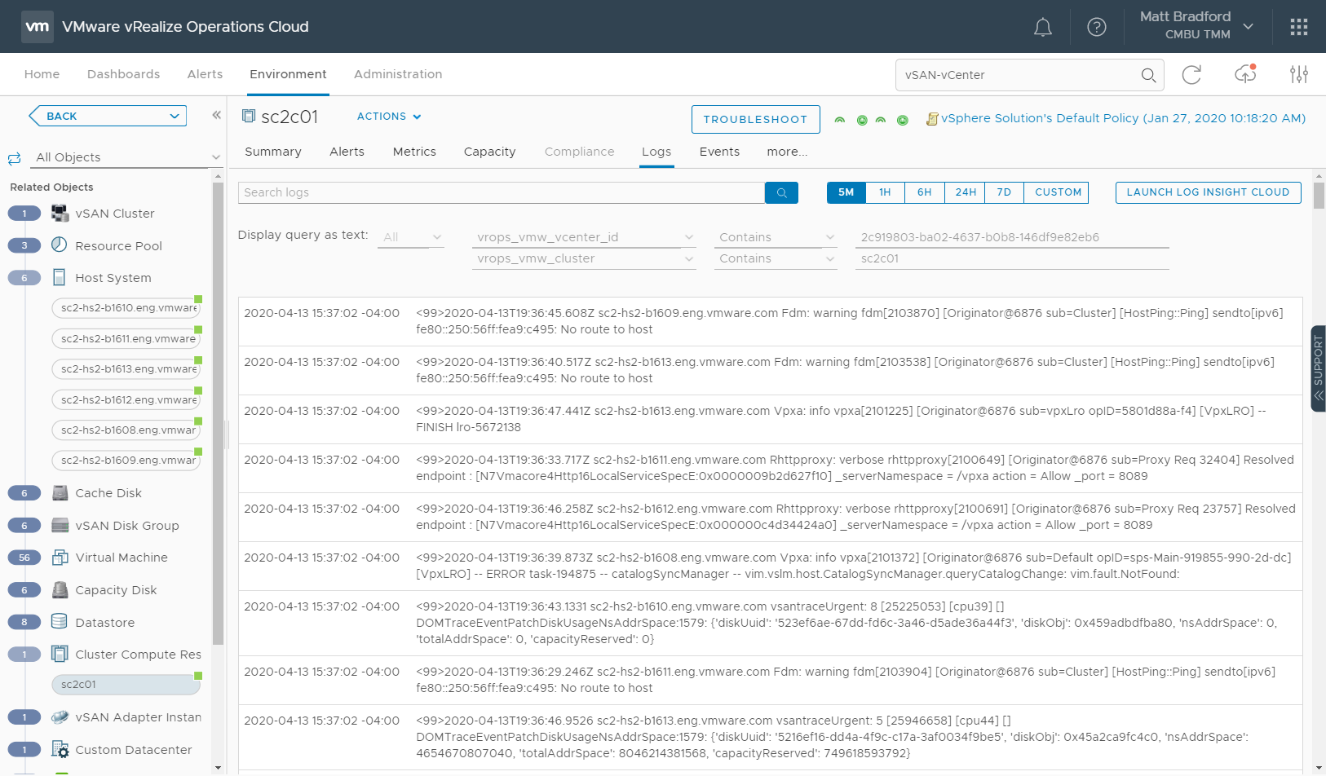Open the more... tab menu
This screenshot has height=776, width=1326.
[787, 152]
